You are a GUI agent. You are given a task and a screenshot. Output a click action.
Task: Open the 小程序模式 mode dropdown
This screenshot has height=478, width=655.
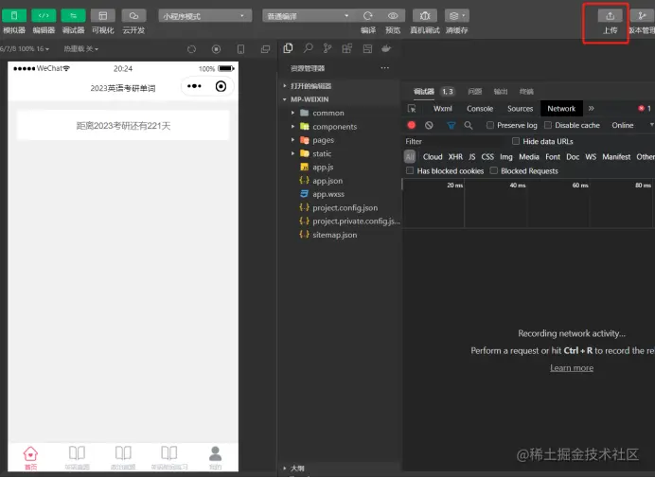point(204,16)
